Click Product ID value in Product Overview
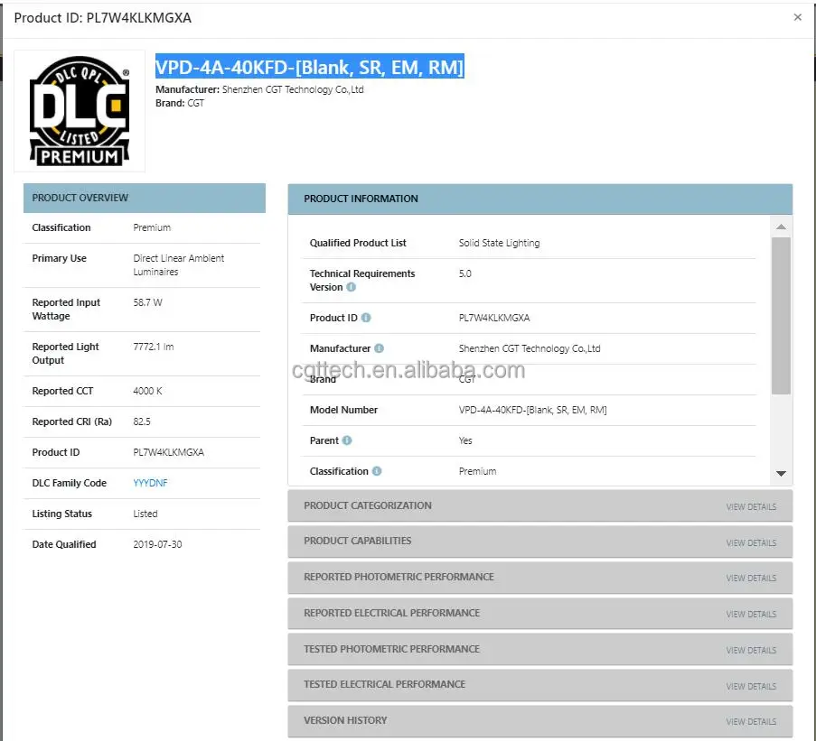Viewport: 816px width, 741px height. (x=169, y=452)
